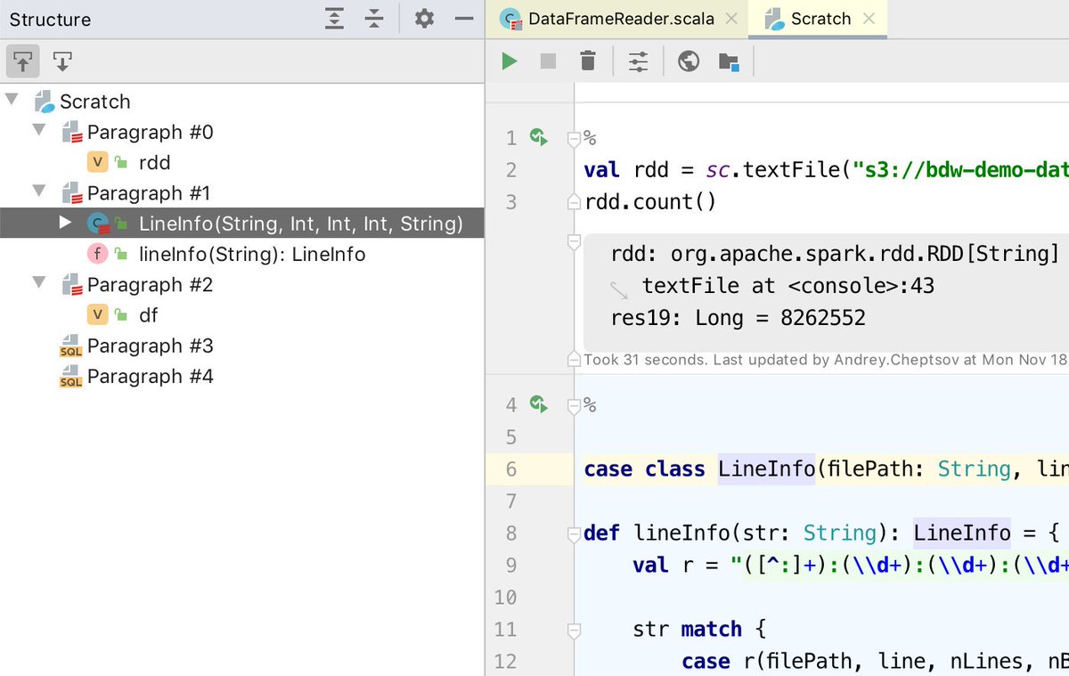Screen dimensions: 1069x676
Task: Fold the output block status line marker
Action: 574,360
